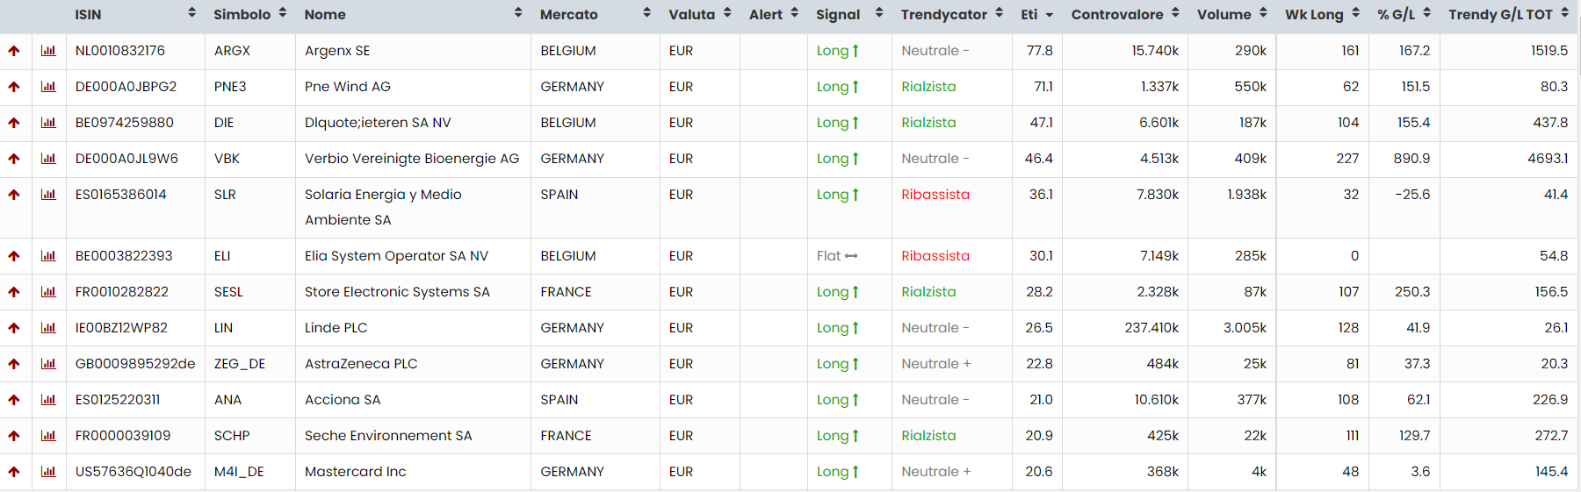Viewport: 1581px width, 492px height.
Task: Select the Seche Environnement SA name
Action: [x=387, y=436]
